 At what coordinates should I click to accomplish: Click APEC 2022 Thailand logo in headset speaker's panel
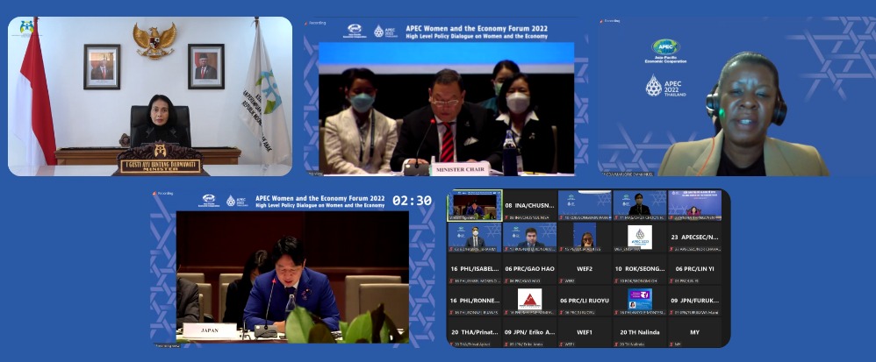pyautogui.click(x=665, y=86)
